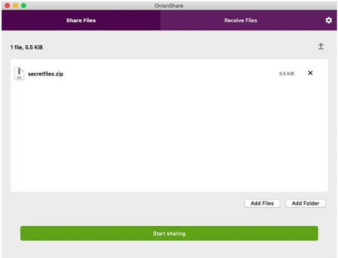Click the ZIP file type icon
Image resolution: width=338 pixels, height=258 pixels.
pyautogui.click(x=19, y=73)
